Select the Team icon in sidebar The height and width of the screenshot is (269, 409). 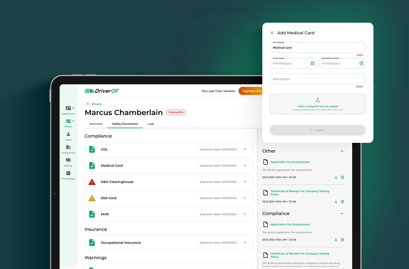[68, 134]
